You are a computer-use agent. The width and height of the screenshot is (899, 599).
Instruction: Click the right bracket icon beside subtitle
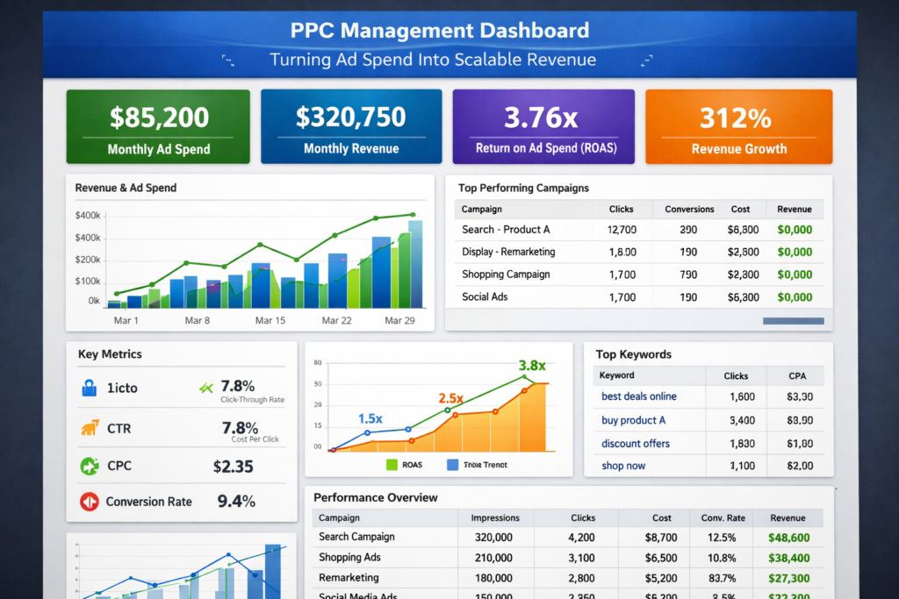point(648,61)
